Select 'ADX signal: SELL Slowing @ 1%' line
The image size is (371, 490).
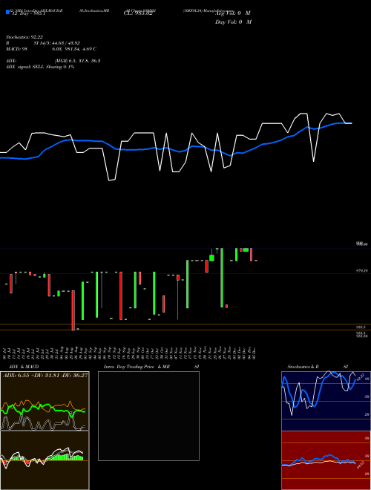click(x=40, y=67)
